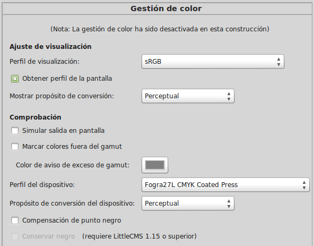The width and height of the screenshot is (314, 246).
Task: Click the Compensación de punto negro label
Action: (72, 220)
